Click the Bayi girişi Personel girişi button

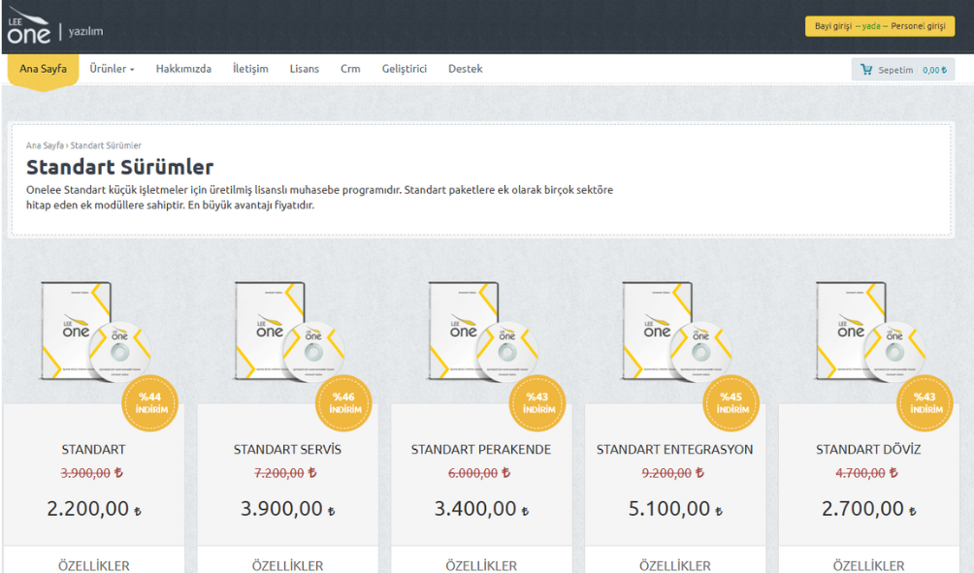[880, 26]
